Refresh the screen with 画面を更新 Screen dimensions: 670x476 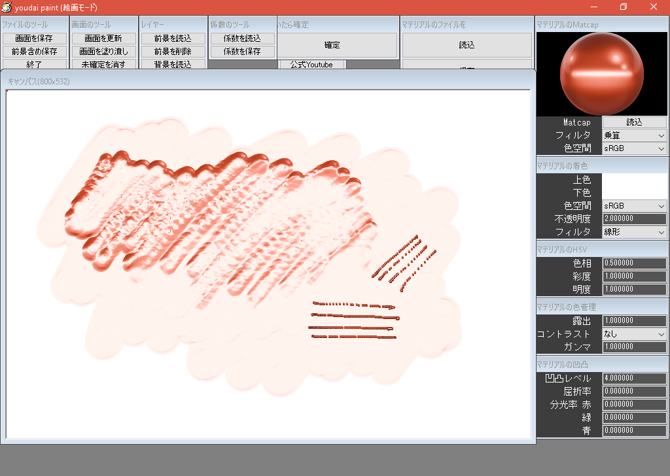pyautogui.click(x=103, y=38)
